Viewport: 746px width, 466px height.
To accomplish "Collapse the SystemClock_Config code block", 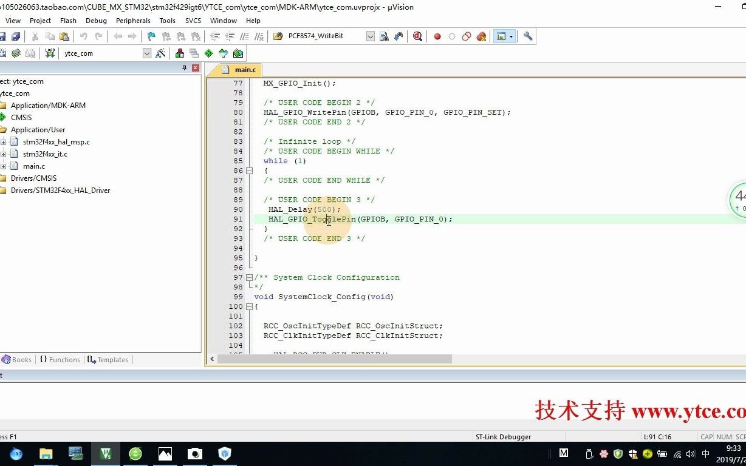I will [250, 306].
